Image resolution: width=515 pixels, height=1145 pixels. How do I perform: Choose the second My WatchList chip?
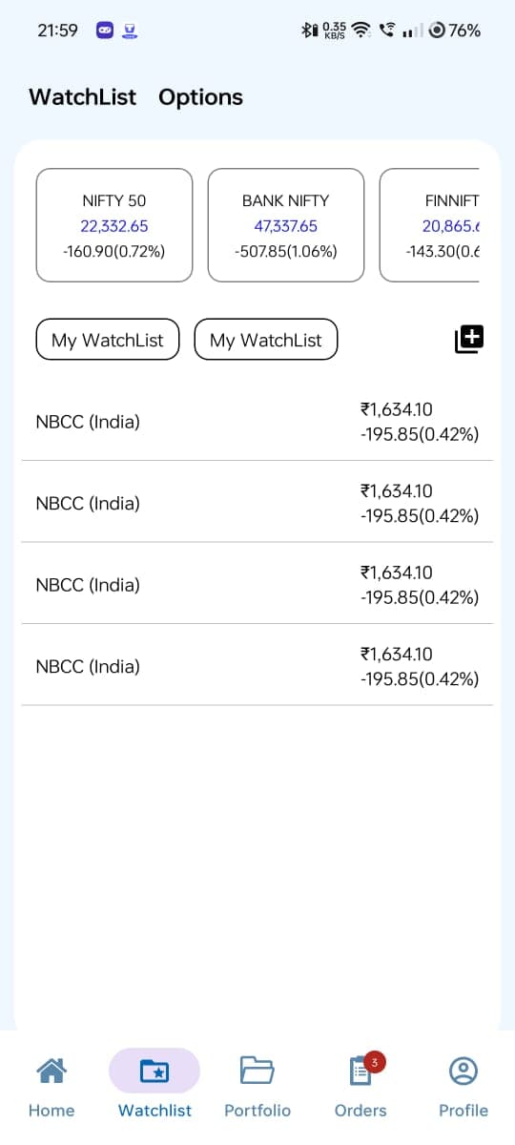tap(266, 340)
